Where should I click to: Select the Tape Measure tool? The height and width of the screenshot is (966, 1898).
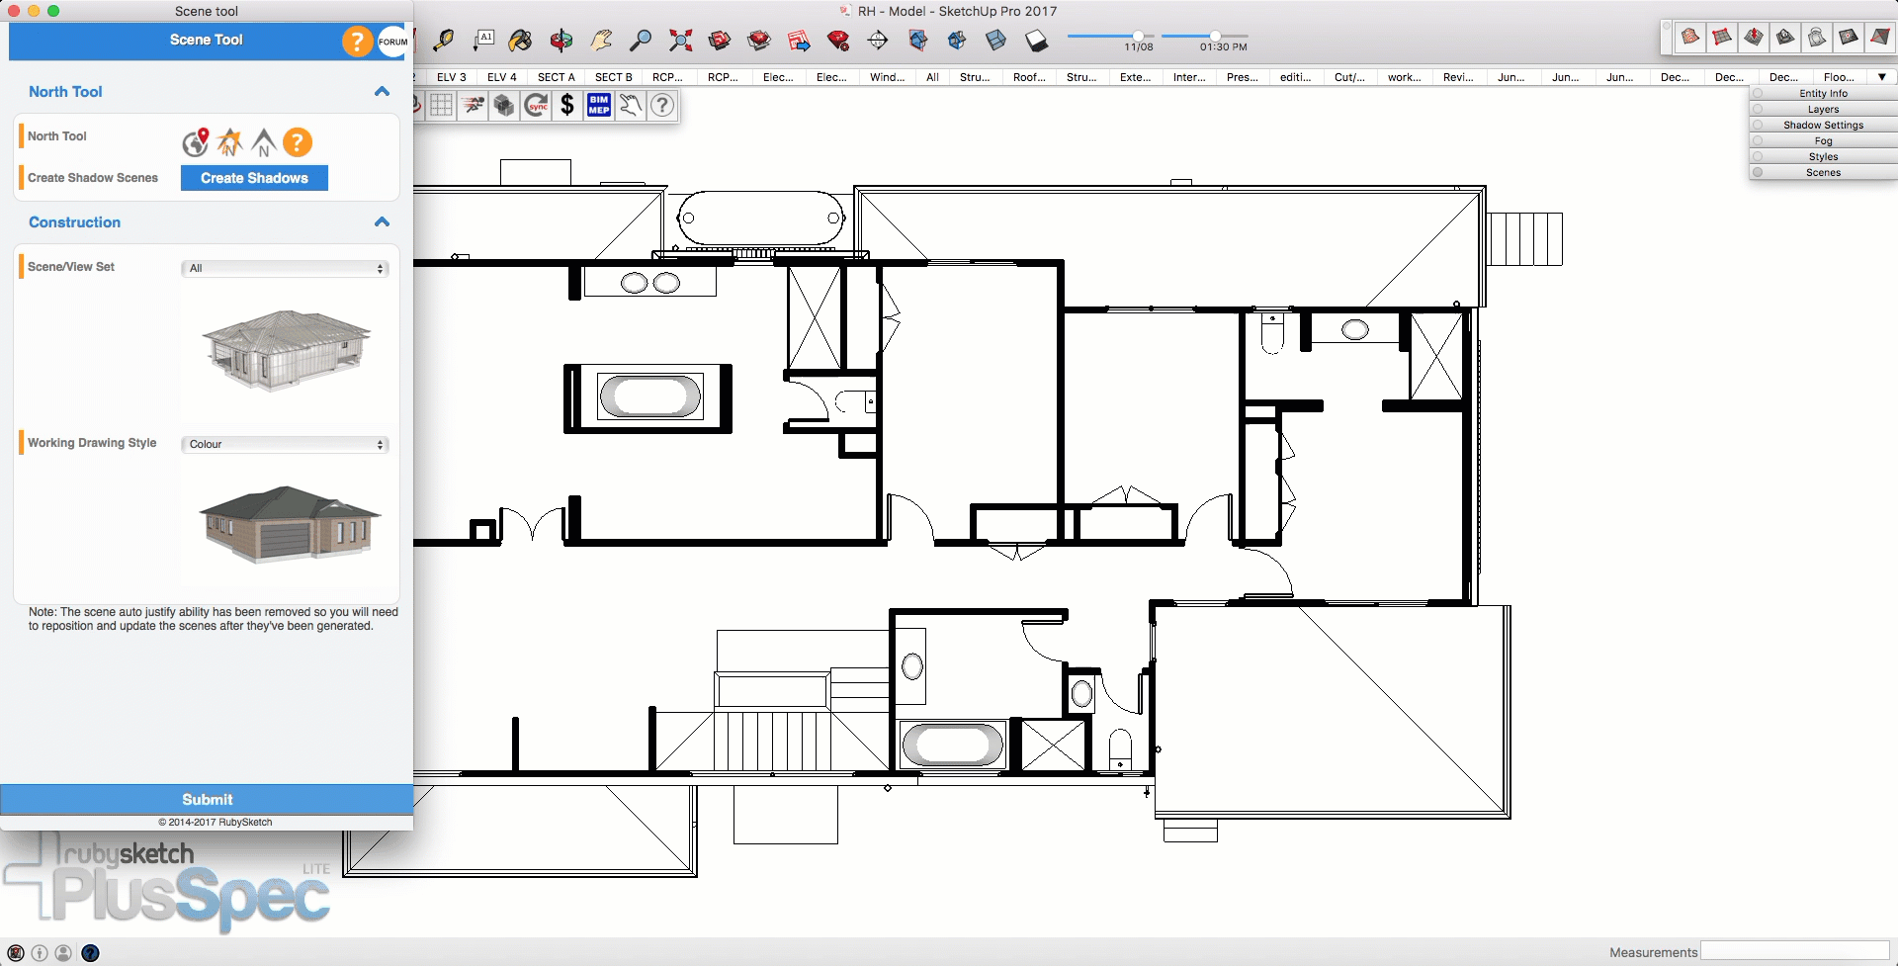tap(444, 41)
